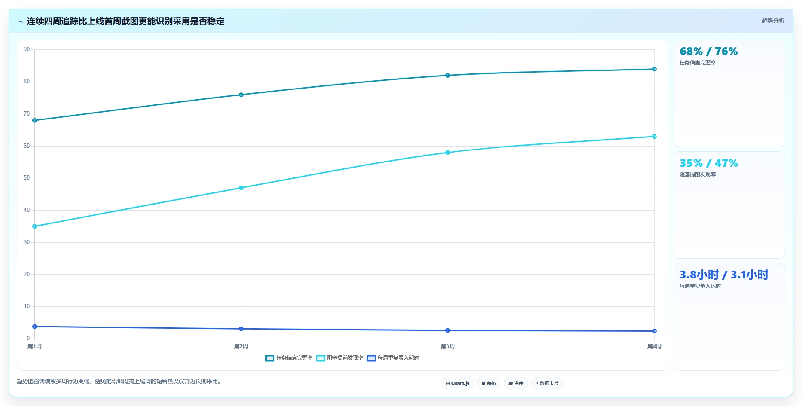Click the 35% / 47% stat value
This screenshot has width=802, height=406.
click(x=708, y=163)
